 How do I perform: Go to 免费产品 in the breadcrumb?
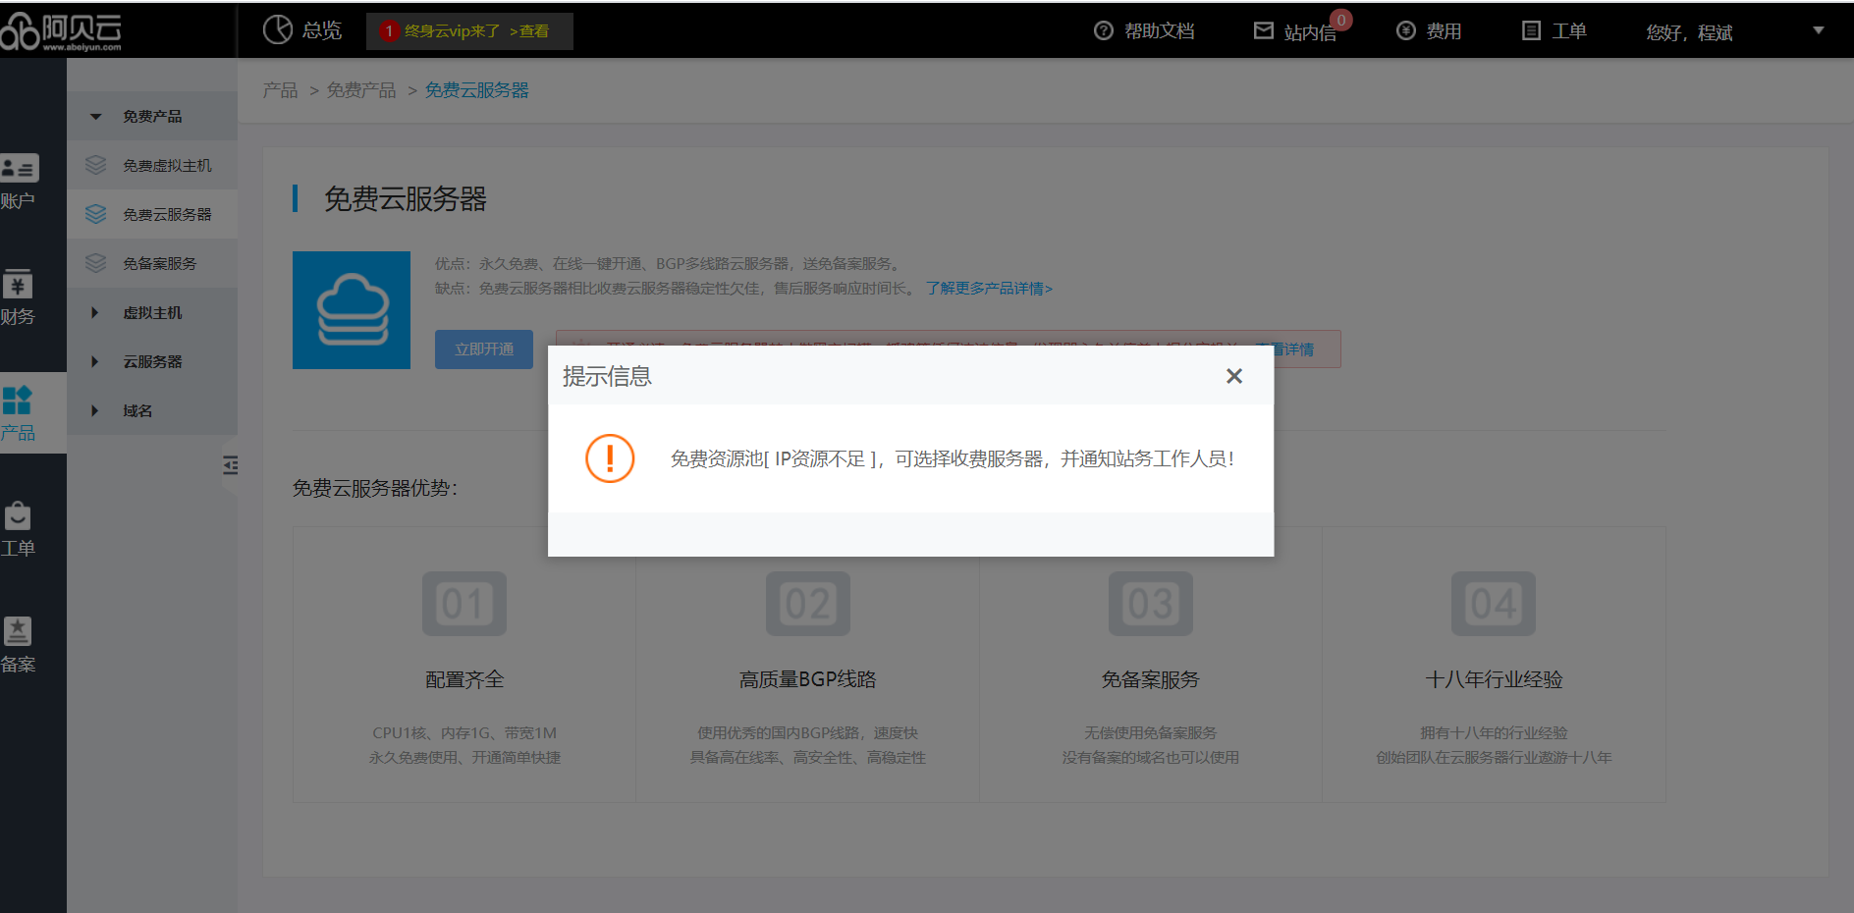[361, 90]
